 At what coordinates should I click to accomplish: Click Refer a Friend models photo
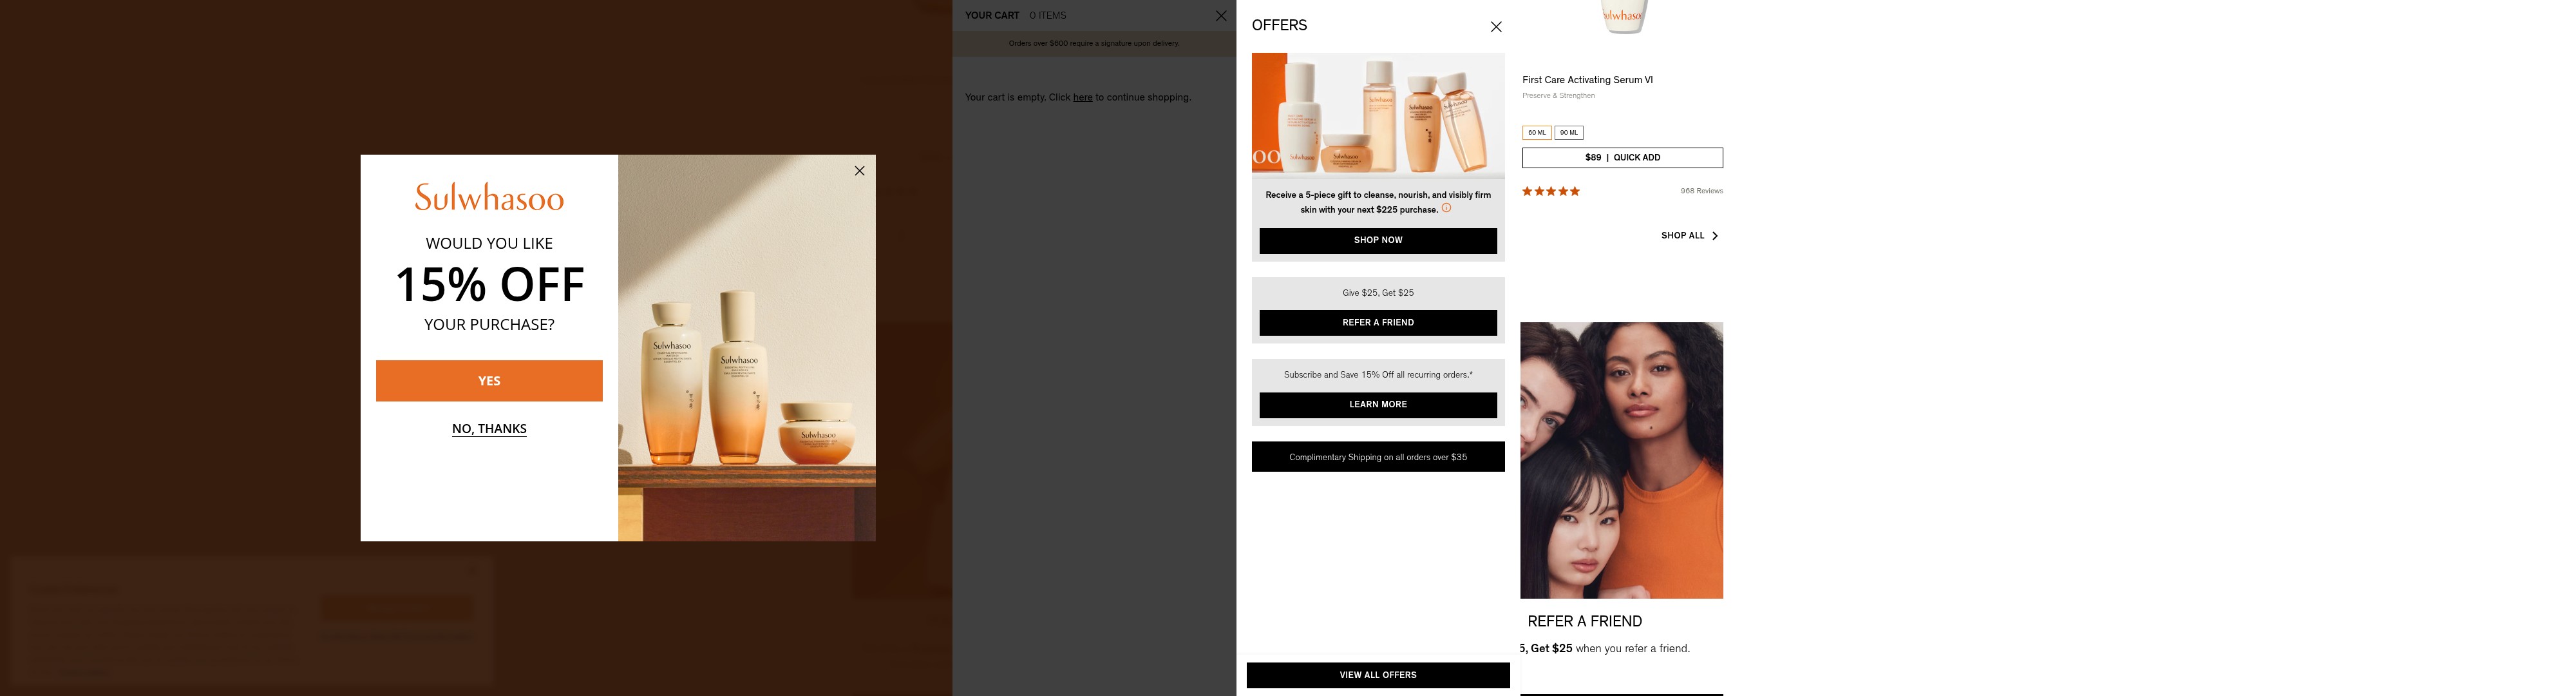[1621, 460]
